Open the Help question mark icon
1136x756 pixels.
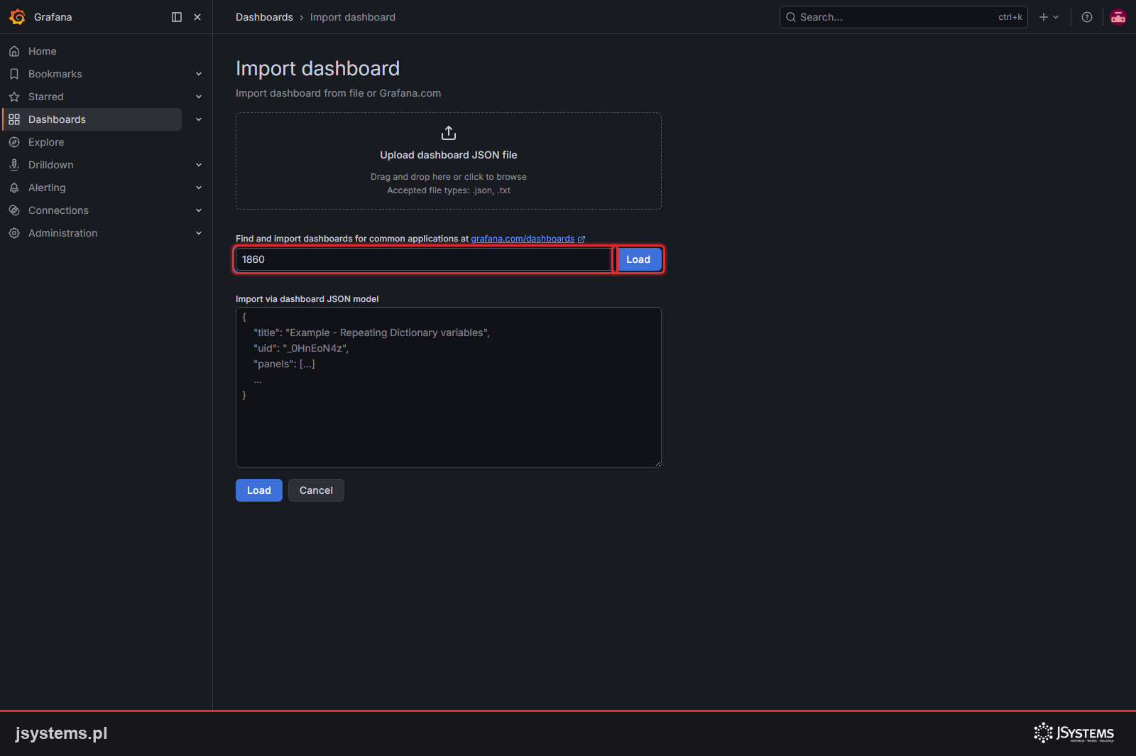[1087, 17]
